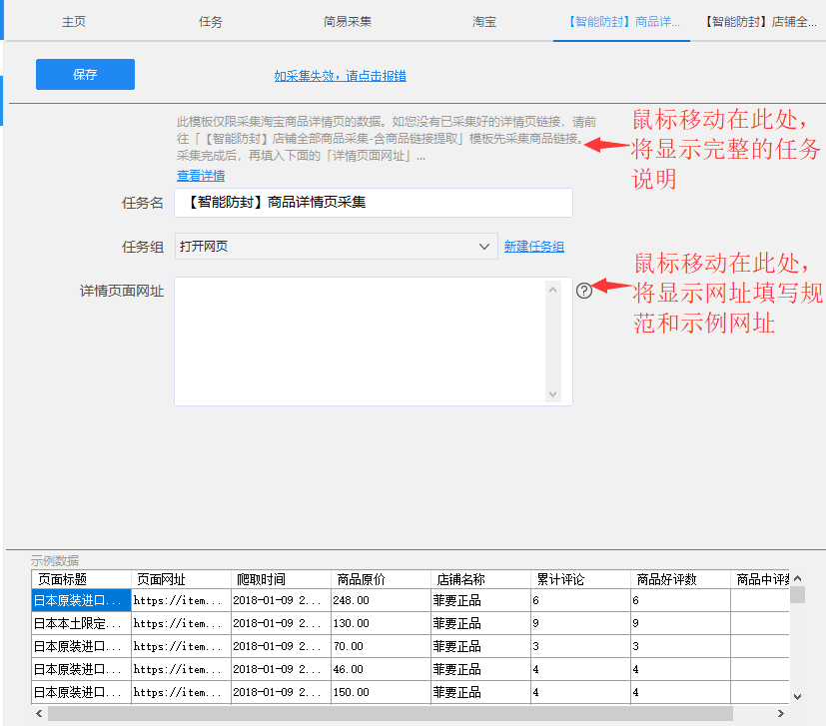Click the 菲要正品 cell in 130.00 row

pos(480,623)
